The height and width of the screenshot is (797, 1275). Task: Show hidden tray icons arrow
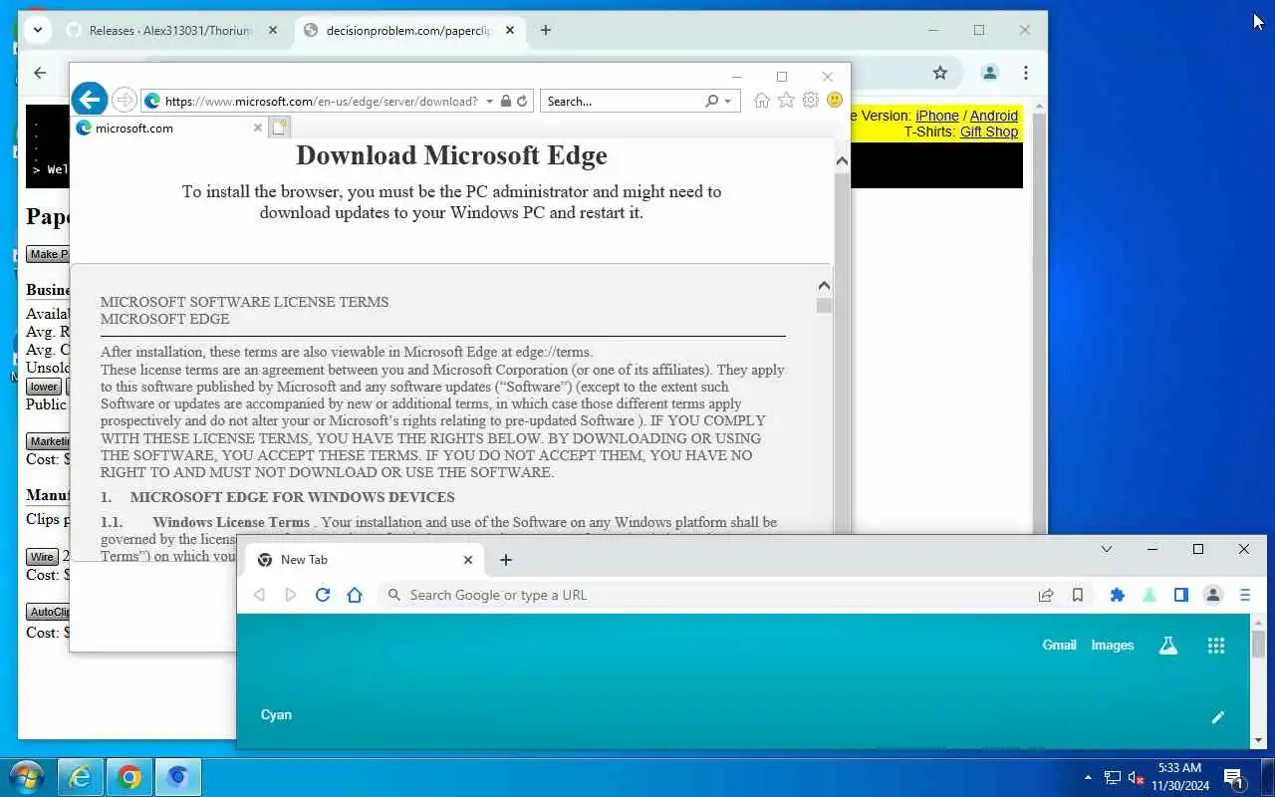[1088, 777]
